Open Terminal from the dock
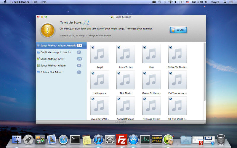The height and width of the screenshot is (148, 237). coord(75,140)
